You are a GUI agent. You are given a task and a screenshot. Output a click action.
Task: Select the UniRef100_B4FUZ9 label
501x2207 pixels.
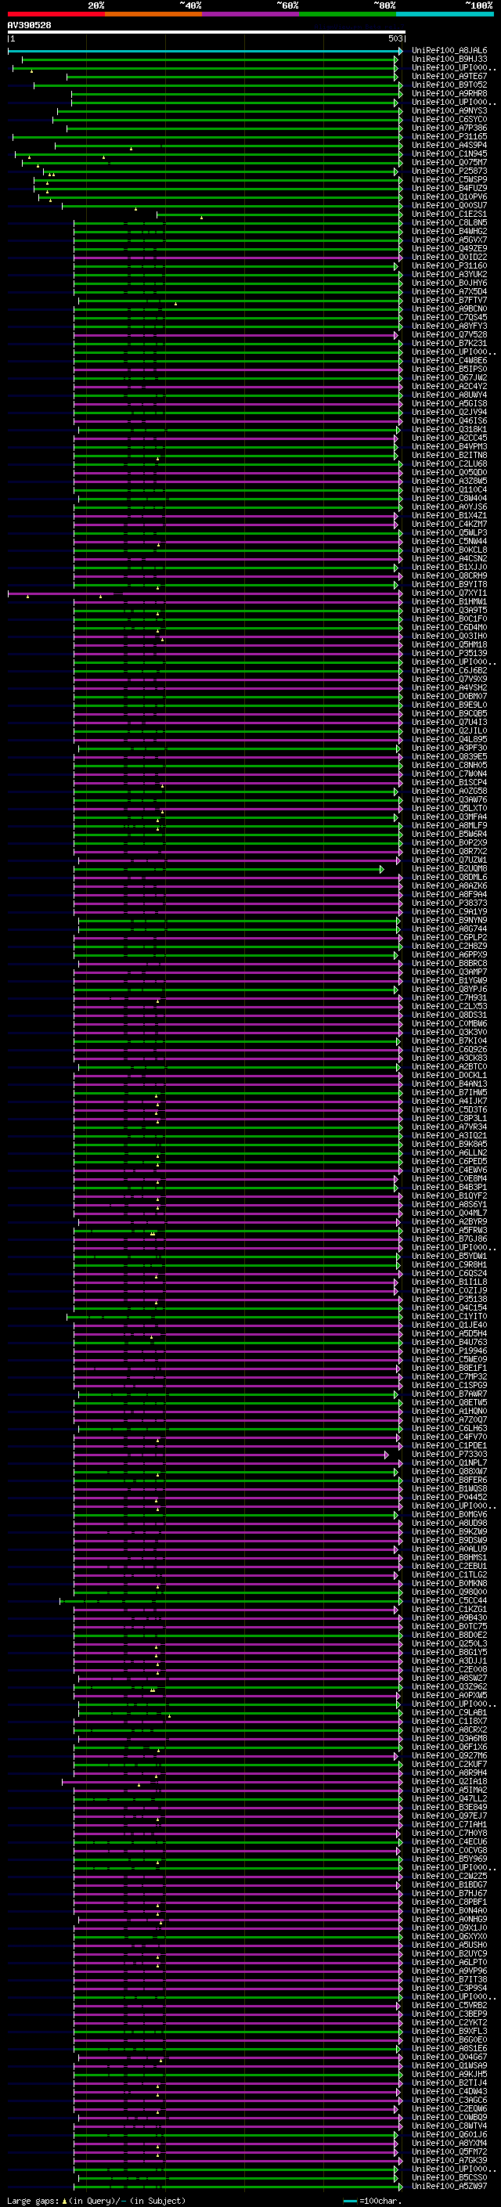pyautogui.click(x=449, y=188)
